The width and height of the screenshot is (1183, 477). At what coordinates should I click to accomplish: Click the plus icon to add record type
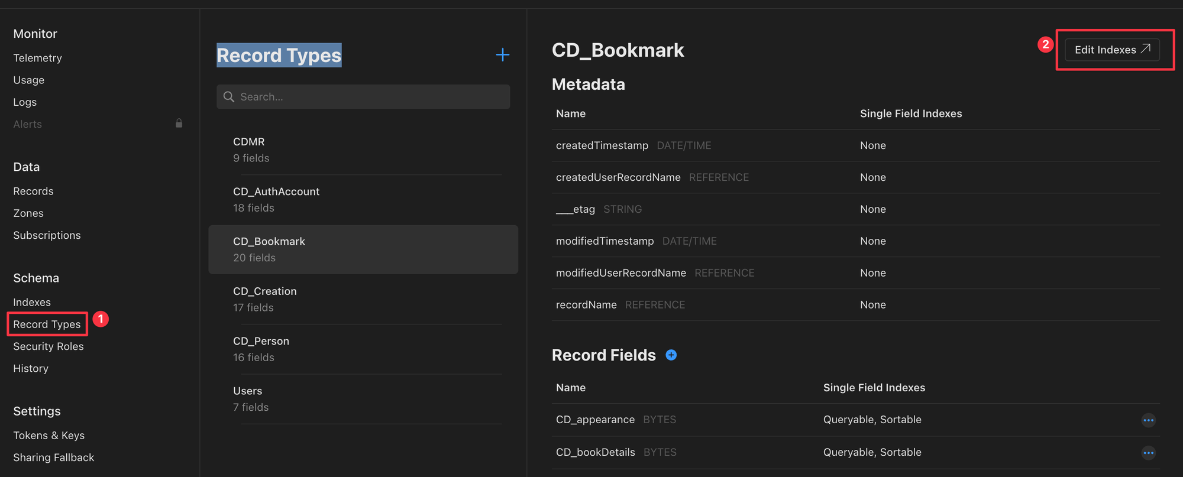coord(502,55)
